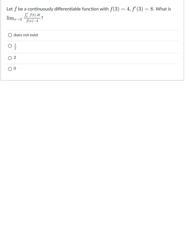Click the circle beside the option 0
This screenshot has width=190, height=244.
click(x=10, y=69)
